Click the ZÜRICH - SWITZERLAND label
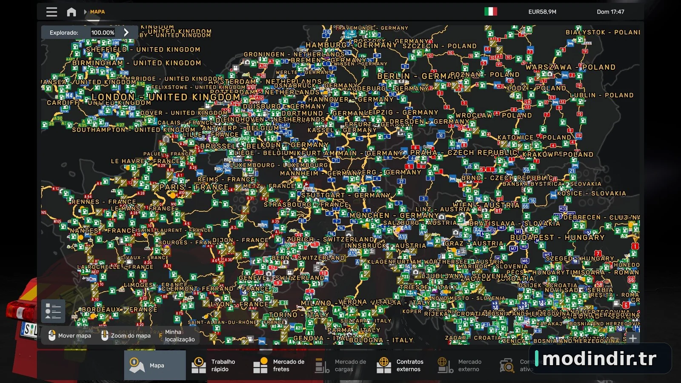 coord(330,239)
